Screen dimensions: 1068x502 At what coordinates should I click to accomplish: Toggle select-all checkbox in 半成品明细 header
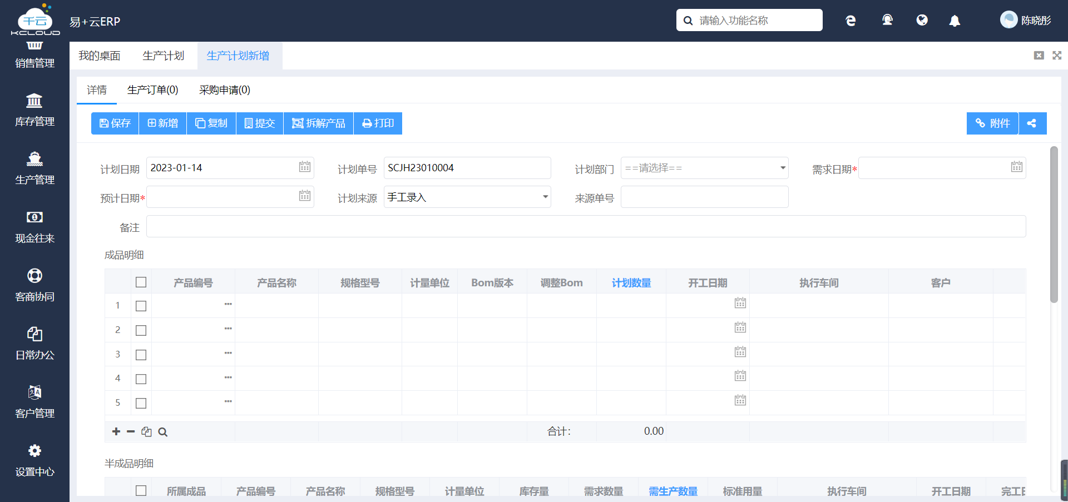pos(141,490)
